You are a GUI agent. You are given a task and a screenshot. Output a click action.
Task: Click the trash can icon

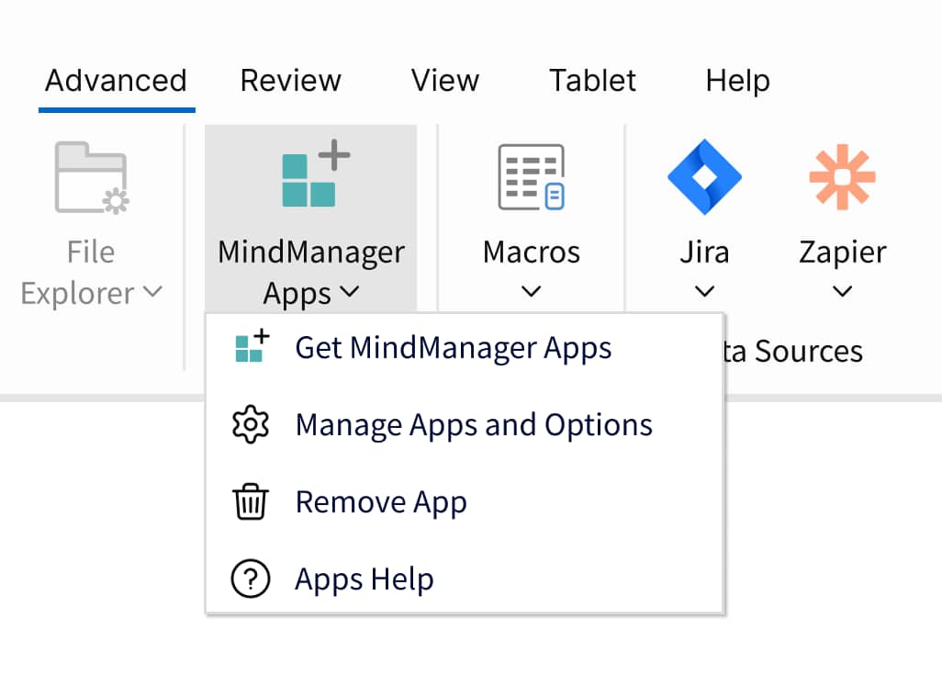[250, 502]
